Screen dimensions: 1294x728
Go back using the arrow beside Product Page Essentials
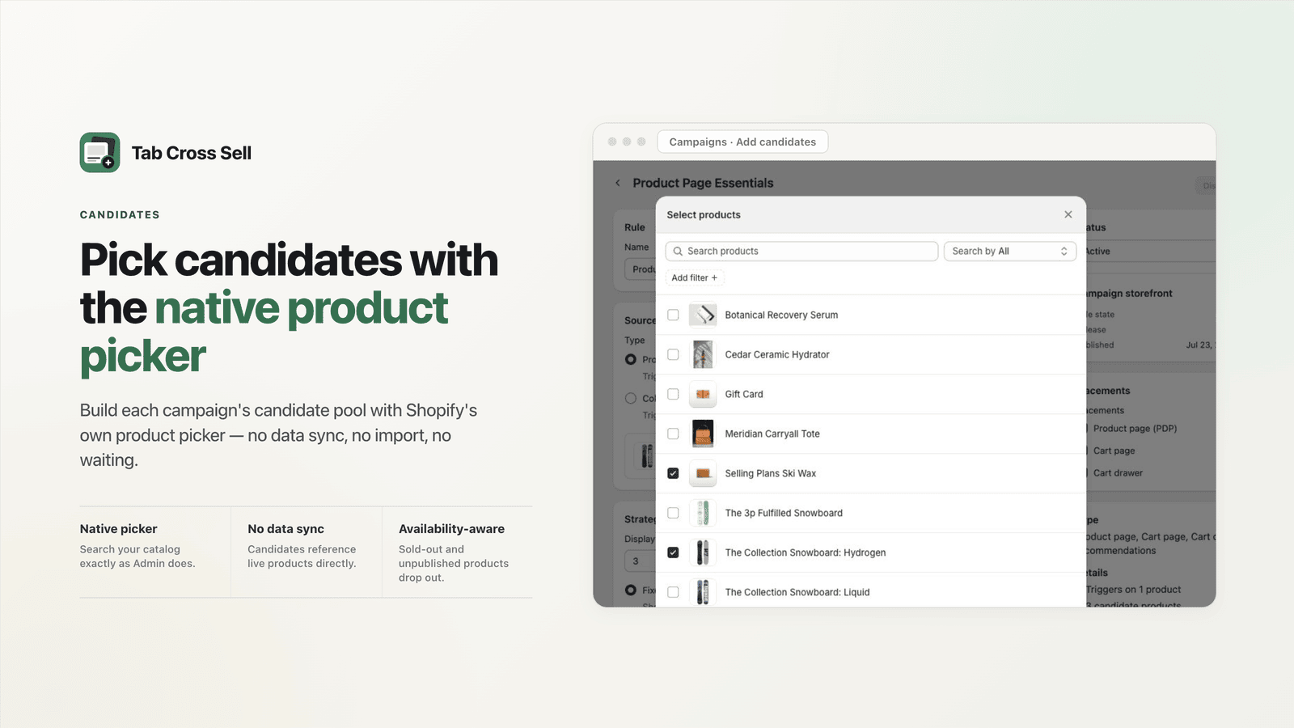click(x=618, y=183)
